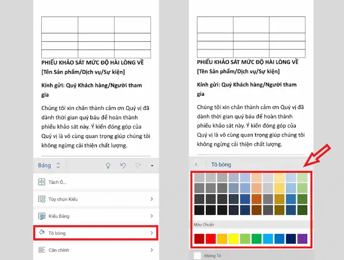This screenshot has width=344, height=260.
Task: Open the Bảng tab switcher arrows
Action: pyautogui.click(x=58, y=165)
